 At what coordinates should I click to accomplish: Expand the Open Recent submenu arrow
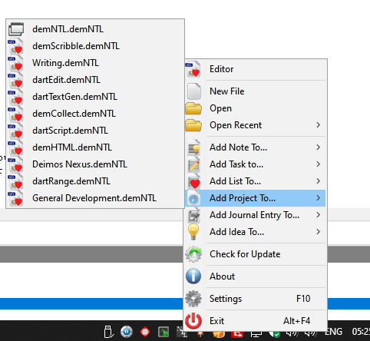click(x=318, y=125)
